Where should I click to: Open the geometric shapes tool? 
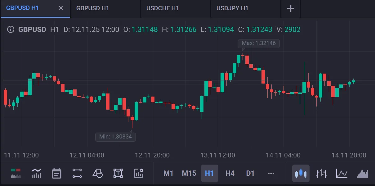[97, 173]
